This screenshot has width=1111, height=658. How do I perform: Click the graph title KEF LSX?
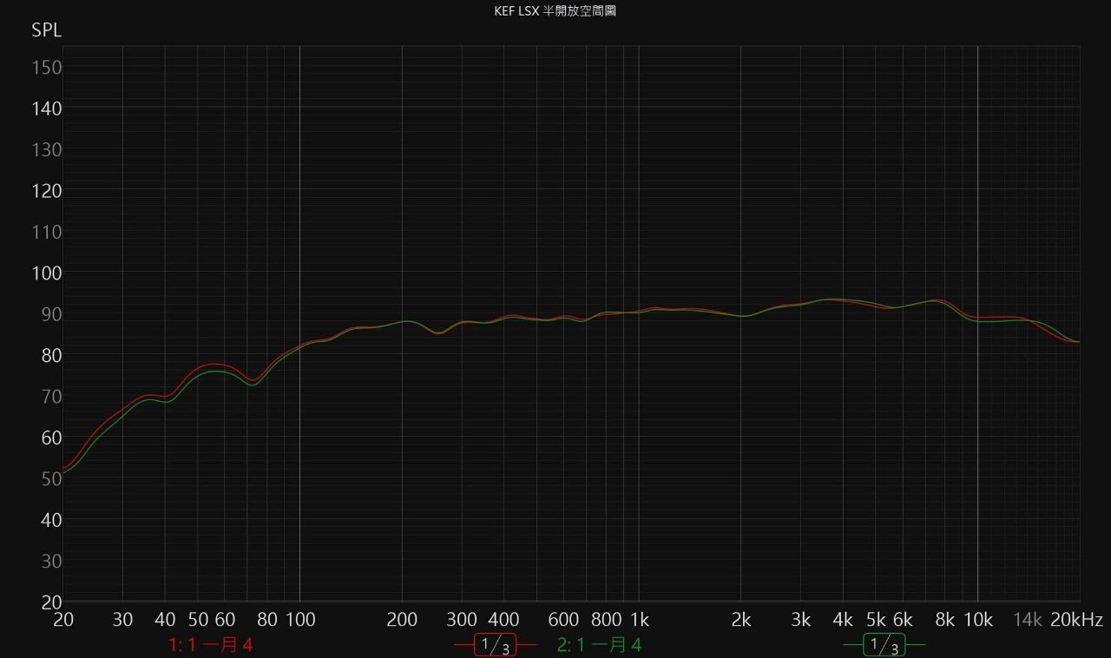(555, 11)
